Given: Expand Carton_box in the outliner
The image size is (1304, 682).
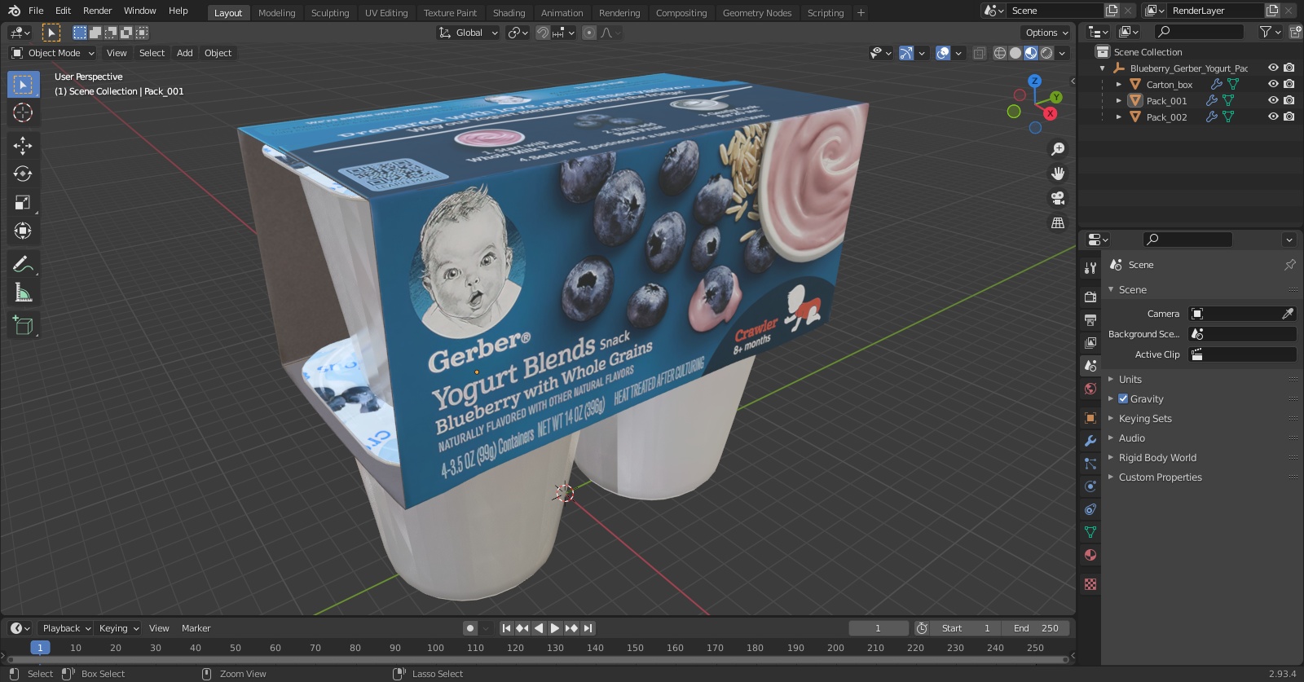Looking at the screenshot, I should tap(1119, 84).
